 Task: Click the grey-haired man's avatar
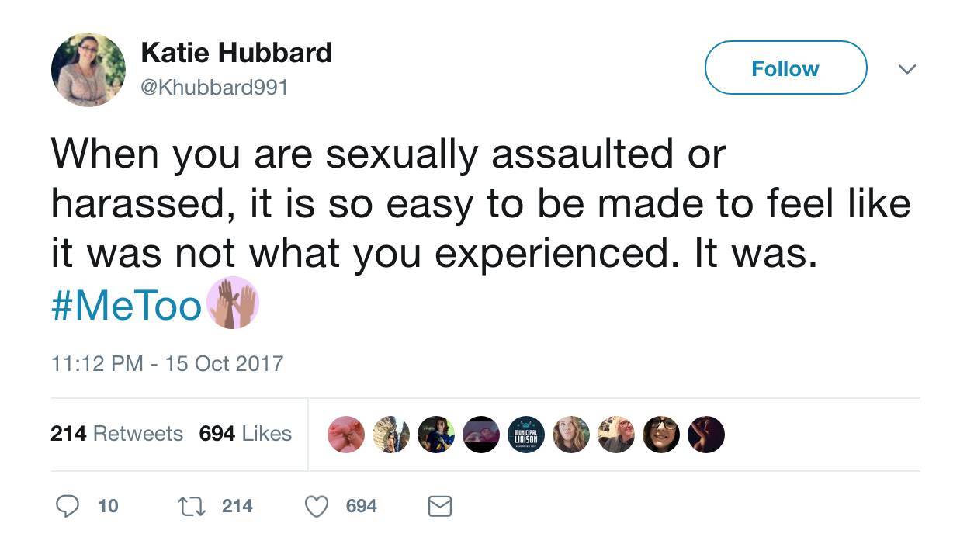point(616,435)
